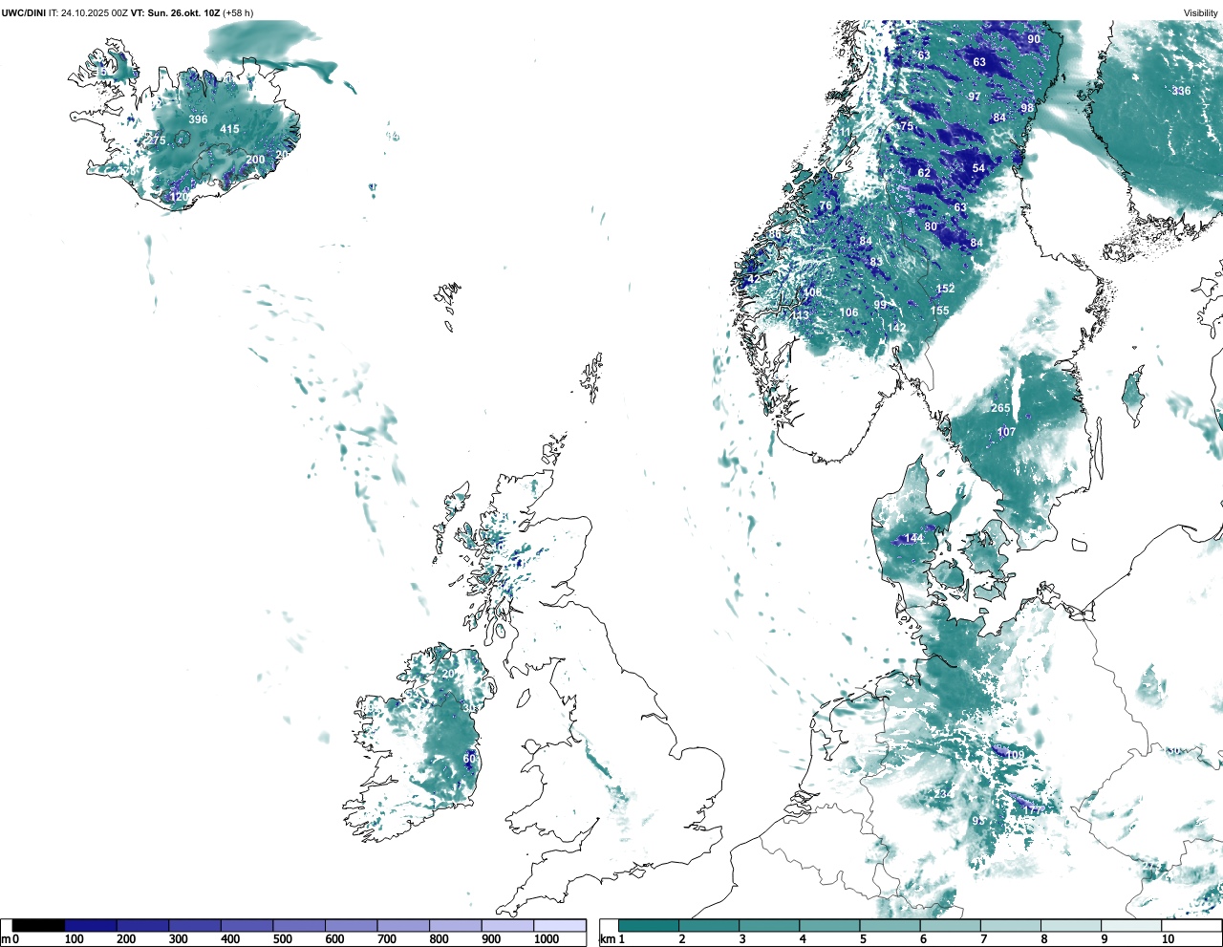Click the '500' tick label on meter scale
This screenshot has height=947, width=1223.
(282, 939)
